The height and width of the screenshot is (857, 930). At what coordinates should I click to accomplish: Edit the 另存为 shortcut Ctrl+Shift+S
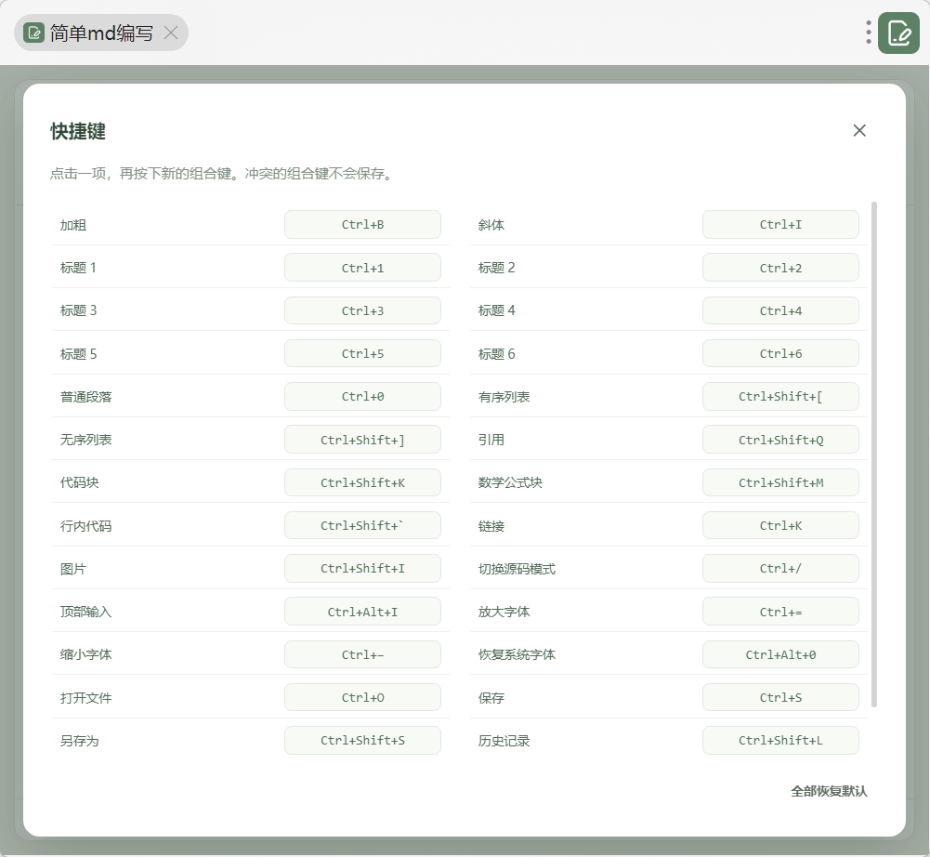tap(362, 740)
